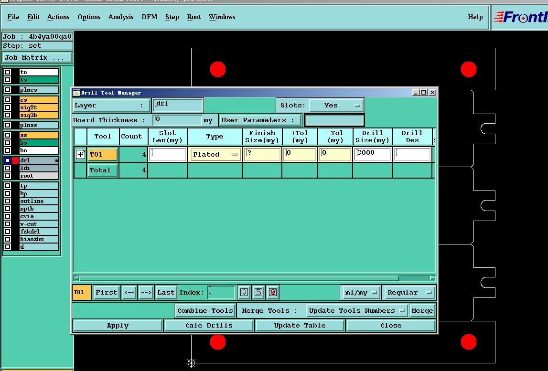
Task: Click the orange T01 indicator near First
Action: (x=82, y=292)
